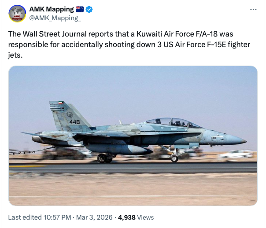Screen dimensions: 266x228
Task: Click the tail number 448 in photo
Action: [x=74, y=121]
